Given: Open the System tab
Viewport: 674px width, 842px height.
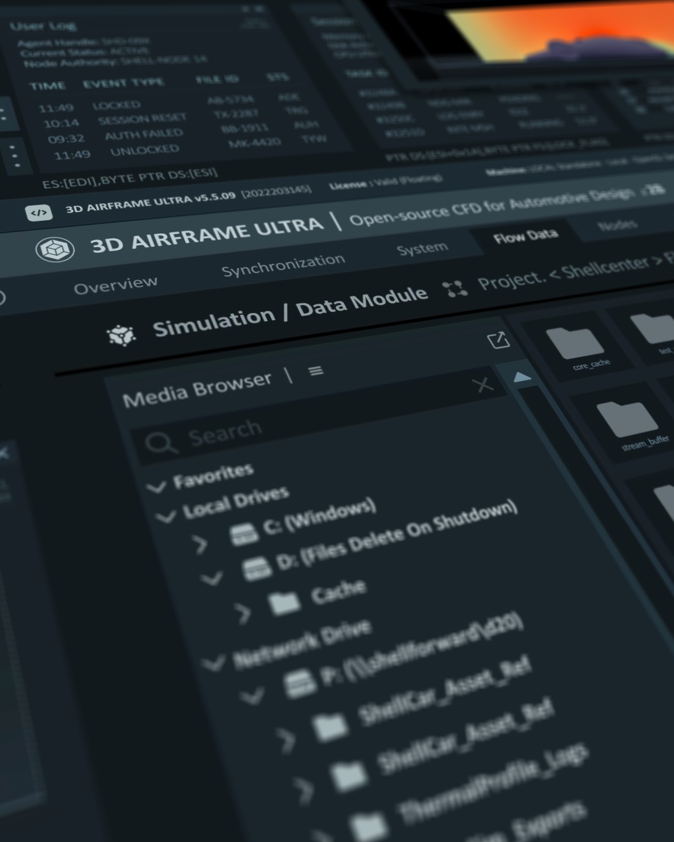Looking at the screenshot, I should pyautogui.click(x=422, y=248).
